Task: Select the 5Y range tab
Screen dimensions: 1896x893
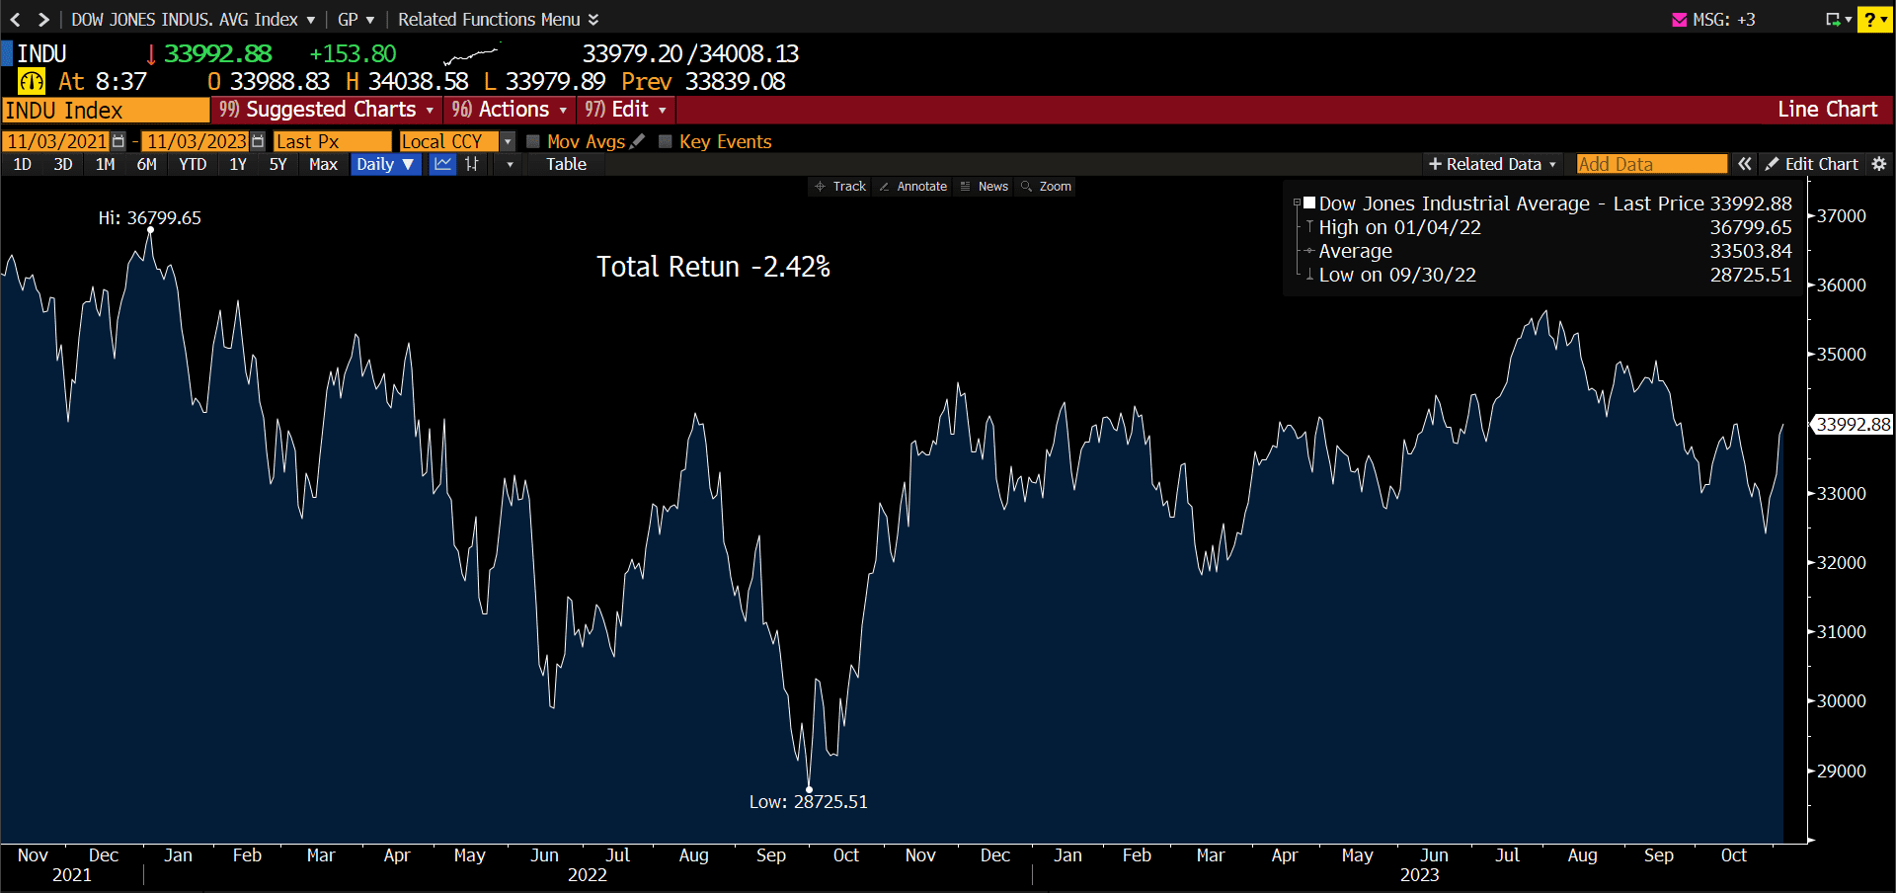Action: (x=278, y=164)
